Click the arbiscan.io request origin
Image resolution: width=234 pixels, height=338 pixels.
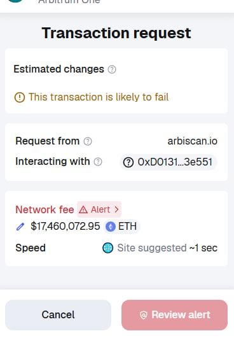click(x=193, y=141)
